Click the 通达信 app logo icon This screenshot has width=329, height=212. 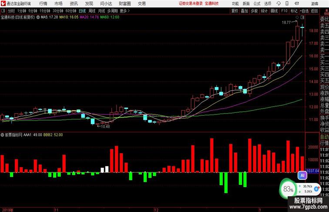(x=3, y=3)
